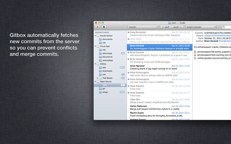Select site folder under Cloud App
231x144 pixels.
110,50
